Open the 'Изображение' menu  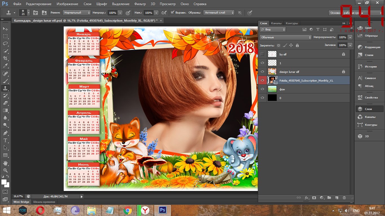(67, 4)
